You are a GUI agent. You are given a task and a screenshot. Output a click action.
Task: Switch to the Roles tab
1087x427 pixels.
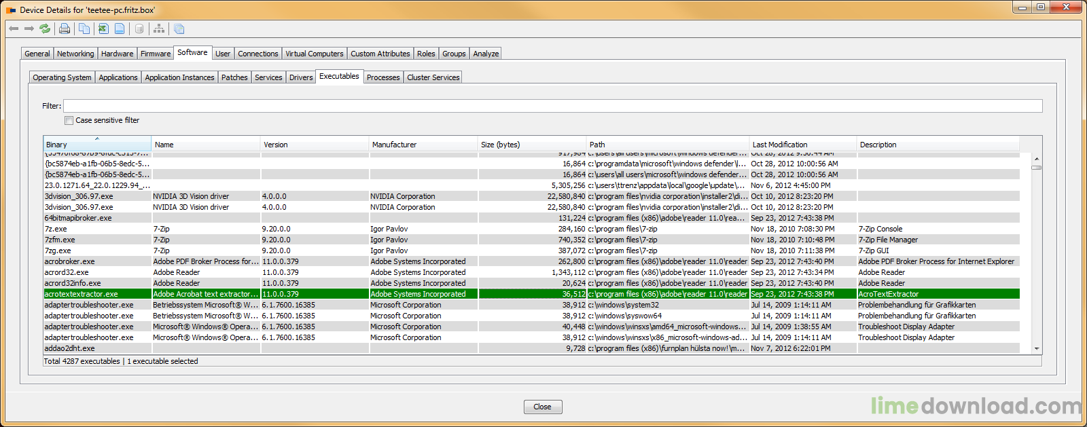pyautogui.click(x=426, y=54)
